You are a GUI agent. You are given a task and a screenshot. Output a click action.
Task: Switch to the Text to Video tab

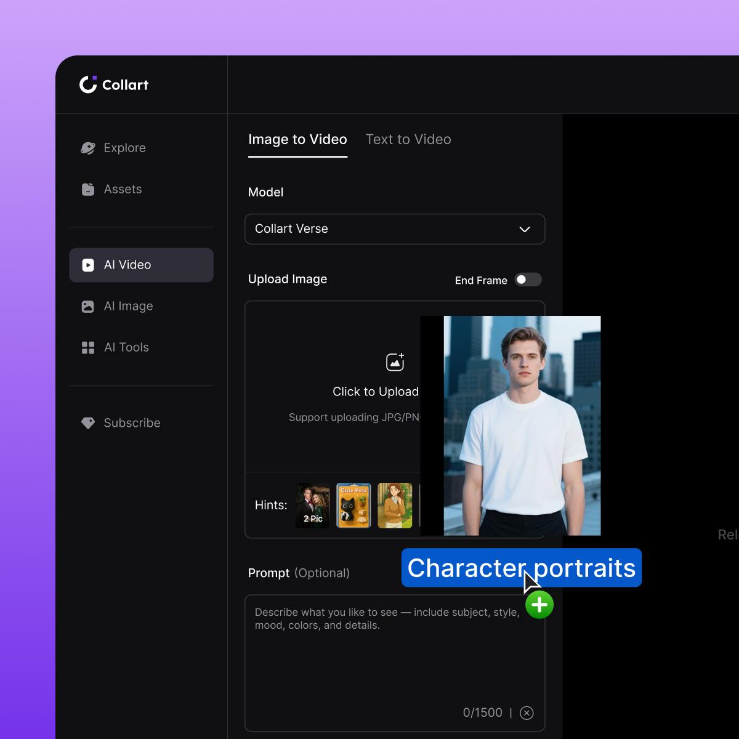coord(408,139)
